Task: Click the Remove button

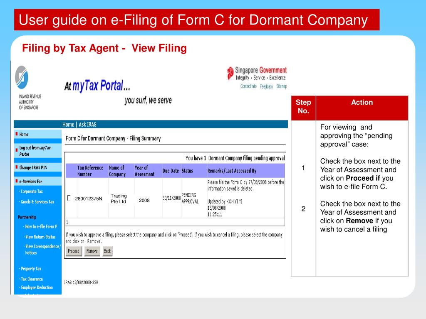Action: pos(92,251)
